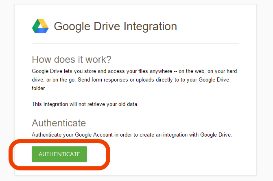Click the word folder ending the paragraph
The width and height of the screenshot is (273, 181).
[39, 88]
